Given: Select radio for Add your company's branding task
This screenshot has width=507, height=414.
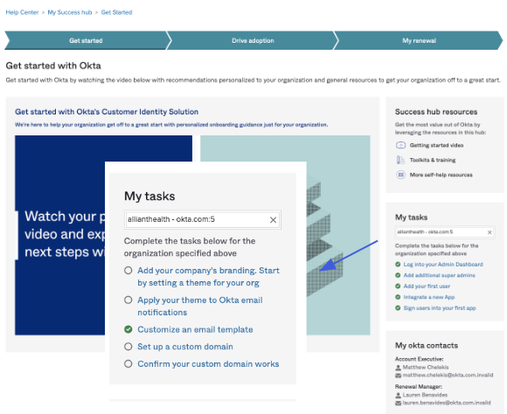Looking at the screenshot, I should [128, 270].
